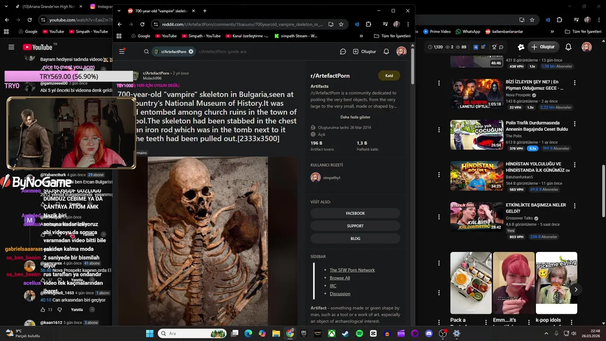606x341 pixels.
Task: Open options for HİNDİSTAN YOLCULUĞU video
Action: (x=575, y=165)
